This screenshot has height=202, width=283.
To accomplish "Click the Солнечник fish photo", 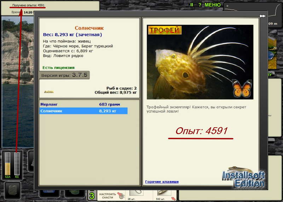I will (x=200, y=62).
